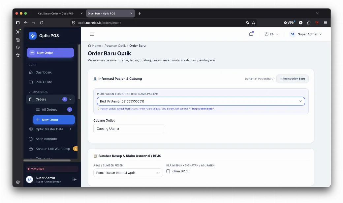
Task: Click the purple New Order button
Action: 50,53
